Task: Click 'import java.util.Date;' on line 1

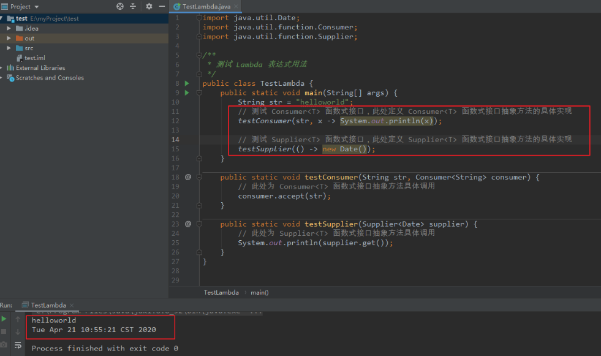Action: tap(251, 18)
